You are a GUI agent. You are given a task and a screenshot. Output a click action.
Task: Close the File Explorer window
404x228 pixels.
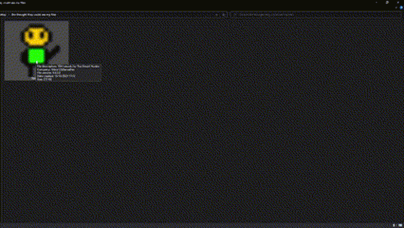pos(398,2)
